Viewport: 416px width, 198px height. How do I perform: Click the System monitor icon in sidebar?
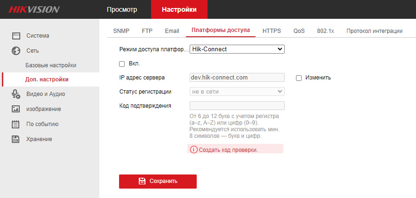coord(16,36)
